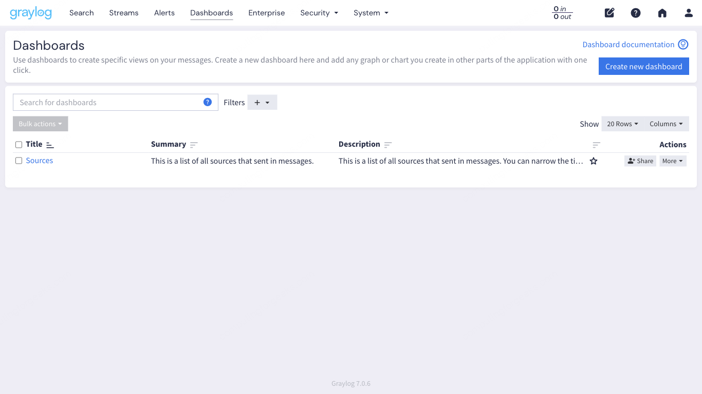Click the search help icon in search field
The width and height of the screenshot is (702, 394).
click(x=208, y=102)
